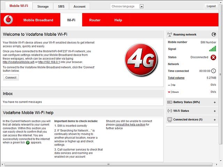Click the vertical scrollbar thumb
This screenshot has width=223, height=167.
[x=221, y=74]
